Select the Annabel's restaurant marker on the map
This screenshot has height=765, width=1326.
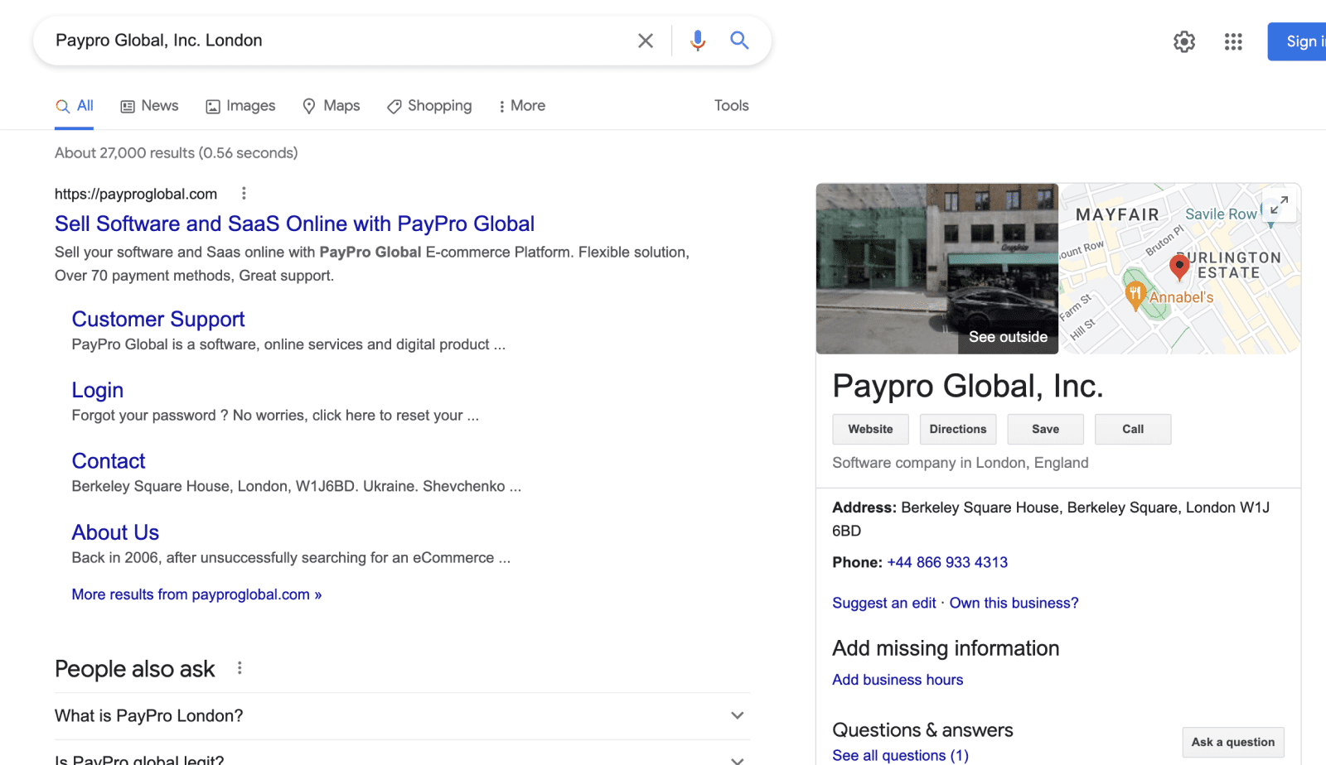1135,294
